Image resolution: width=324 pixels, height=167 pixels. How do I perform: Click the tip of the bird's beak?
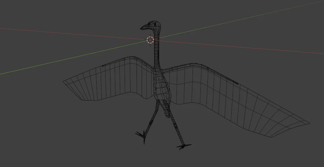pyautogui.click(x=141, y=29)
